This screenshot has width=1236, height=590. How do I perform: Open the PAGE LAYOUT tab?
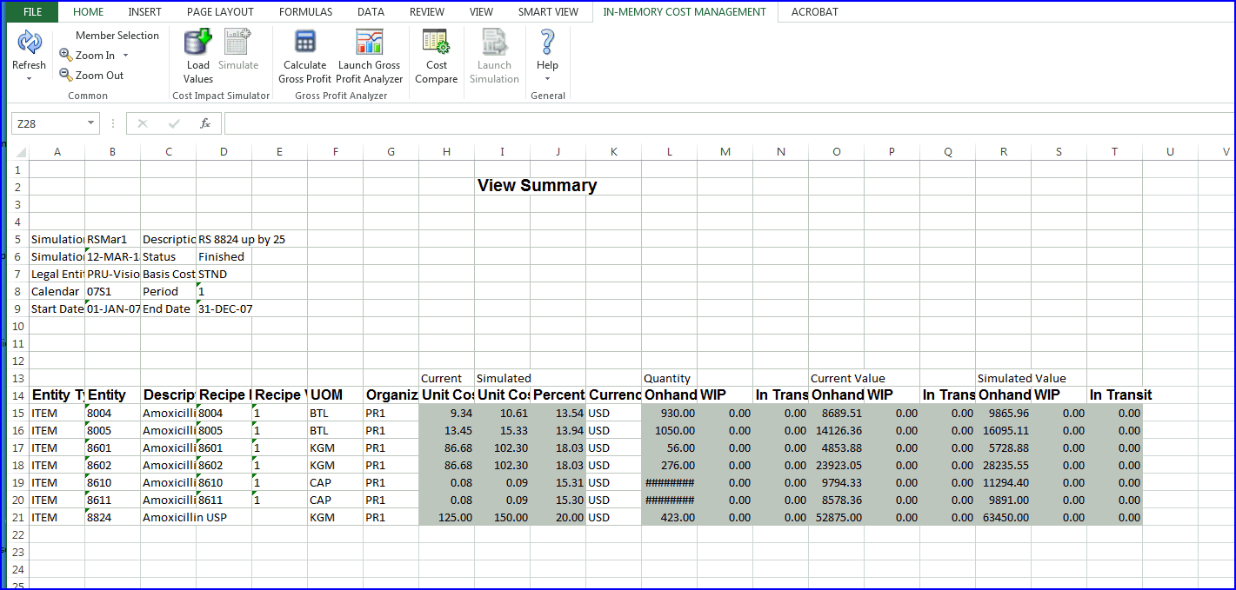(x=220, y=12)
